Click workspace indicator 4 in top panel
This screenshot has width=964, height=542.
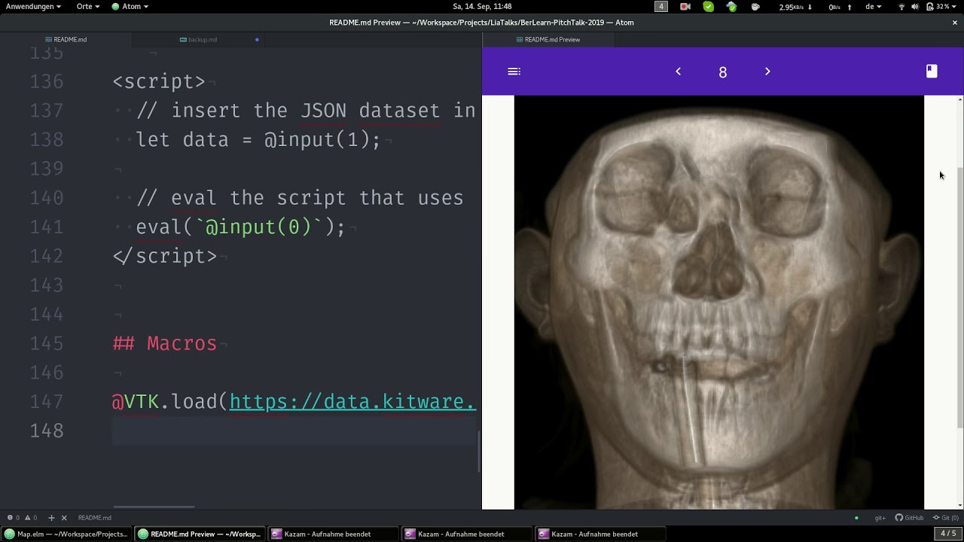click(661, 6)
